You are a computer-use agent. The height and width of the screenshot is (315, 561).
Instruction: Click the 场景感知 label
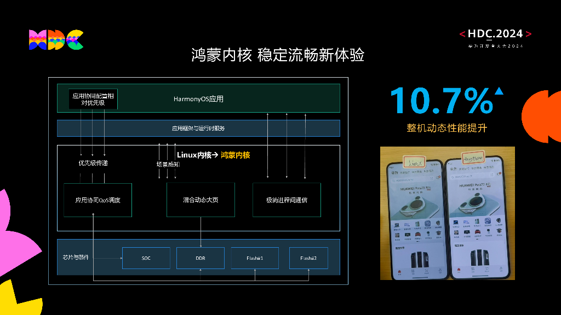coord(168,164)
